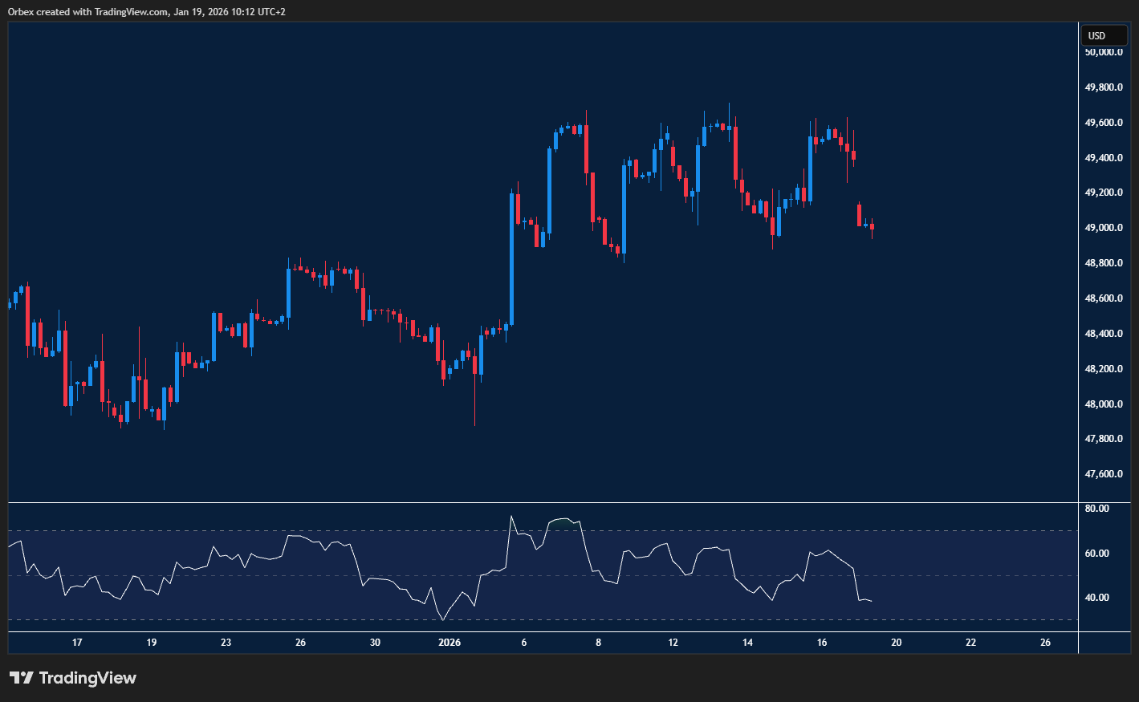Expand the 2026 marker on the time axis

(449, 643)
